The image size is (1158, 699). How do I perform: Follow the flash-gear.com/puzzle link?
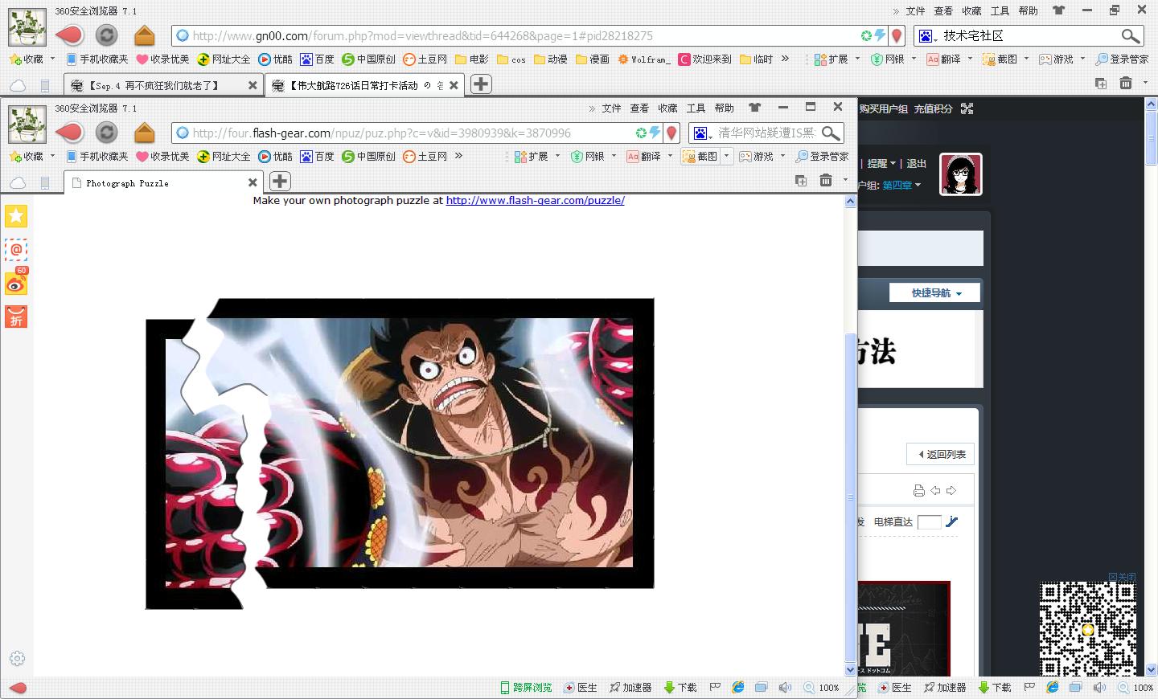(535, 201)
